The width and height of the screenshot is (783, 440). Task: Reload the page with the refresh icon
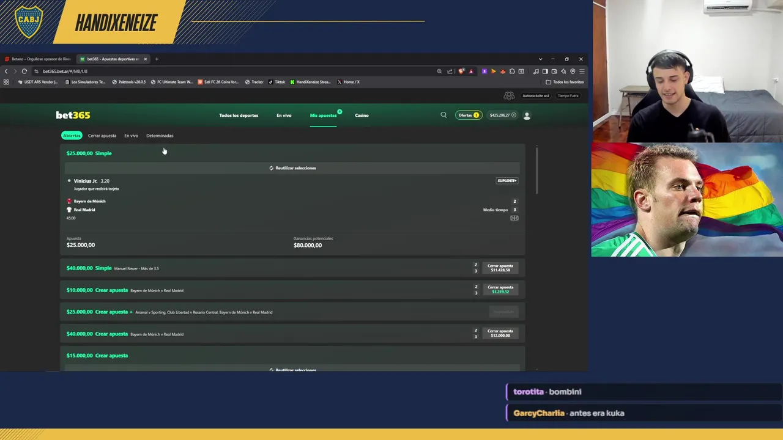click(24, 71)
